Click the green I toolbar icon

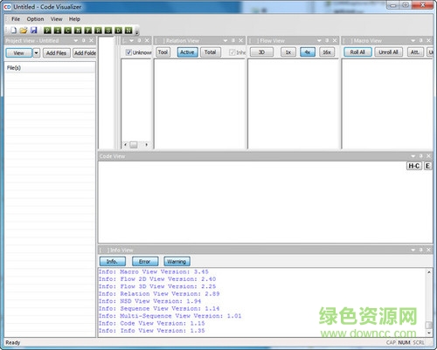tap(58, 31)
